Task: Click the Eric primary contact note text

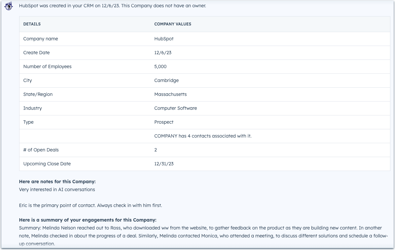Action: pyautogui.click(x=90, y=205)
